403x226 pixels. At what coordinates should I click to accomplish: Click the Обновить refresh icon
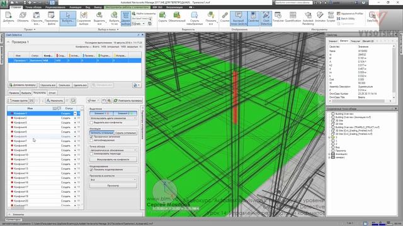coord(23,15)
